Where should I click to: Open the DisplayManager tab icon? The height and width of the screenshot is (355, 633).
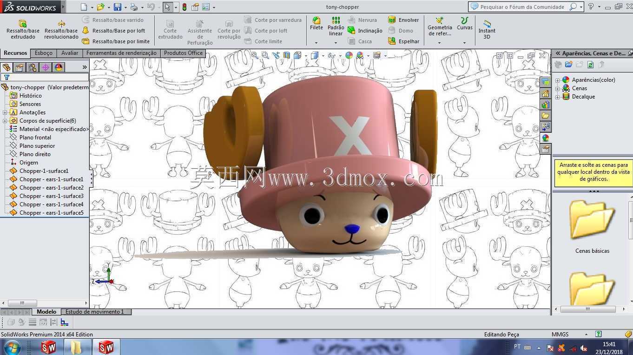coord(59,67)
